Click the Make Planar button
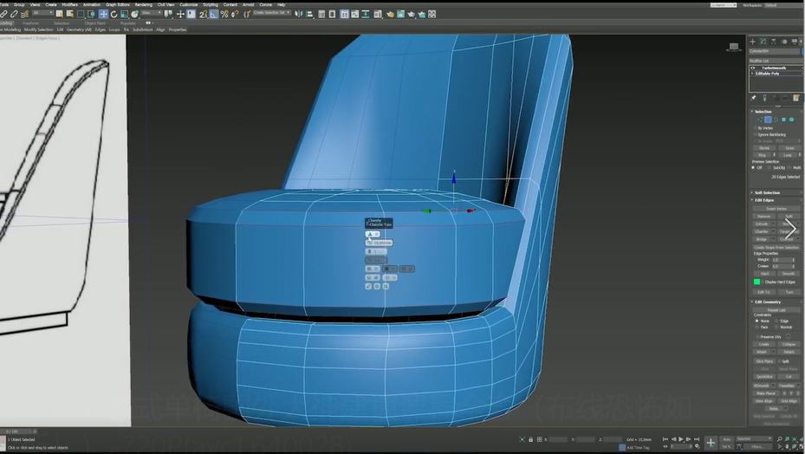Screen dimensions: 805x454 click(765, 393)
